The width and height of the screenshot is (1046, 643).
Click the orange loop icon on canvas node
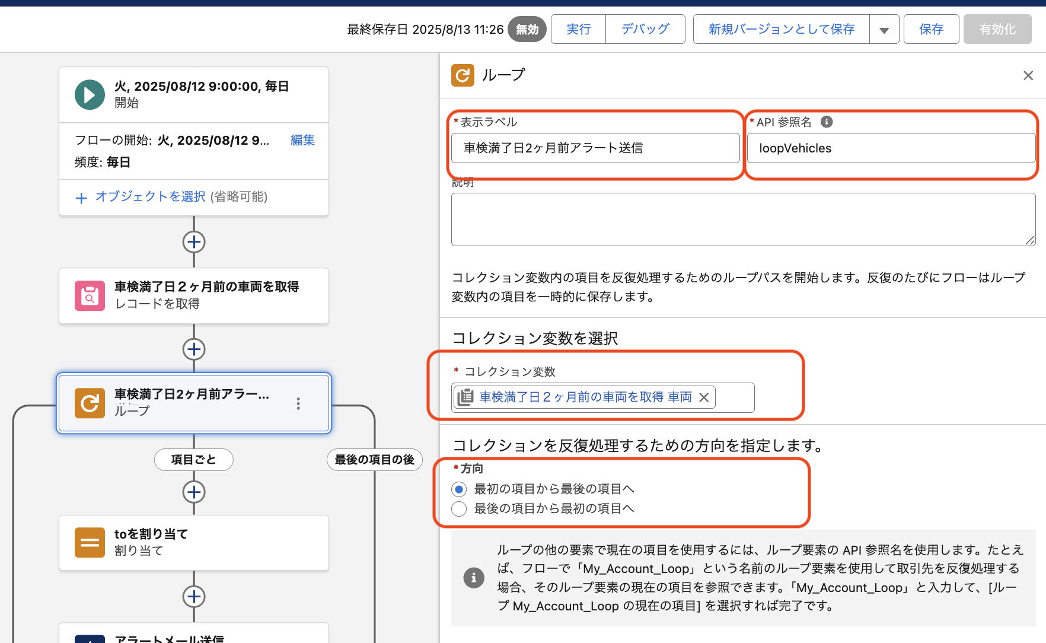90,403
